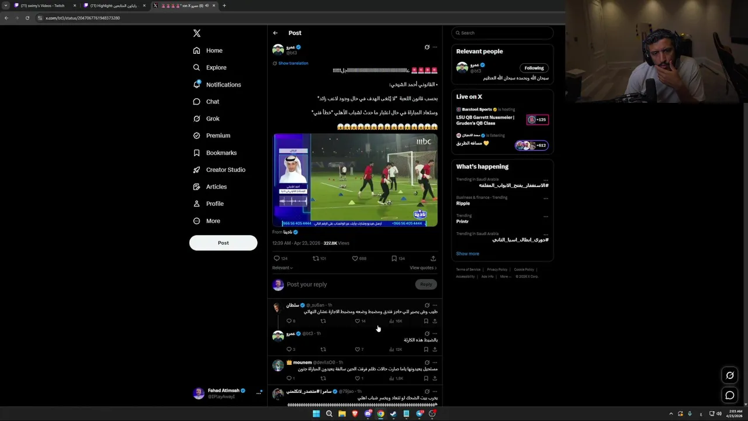Open Terms of Service link

[468, 270]
